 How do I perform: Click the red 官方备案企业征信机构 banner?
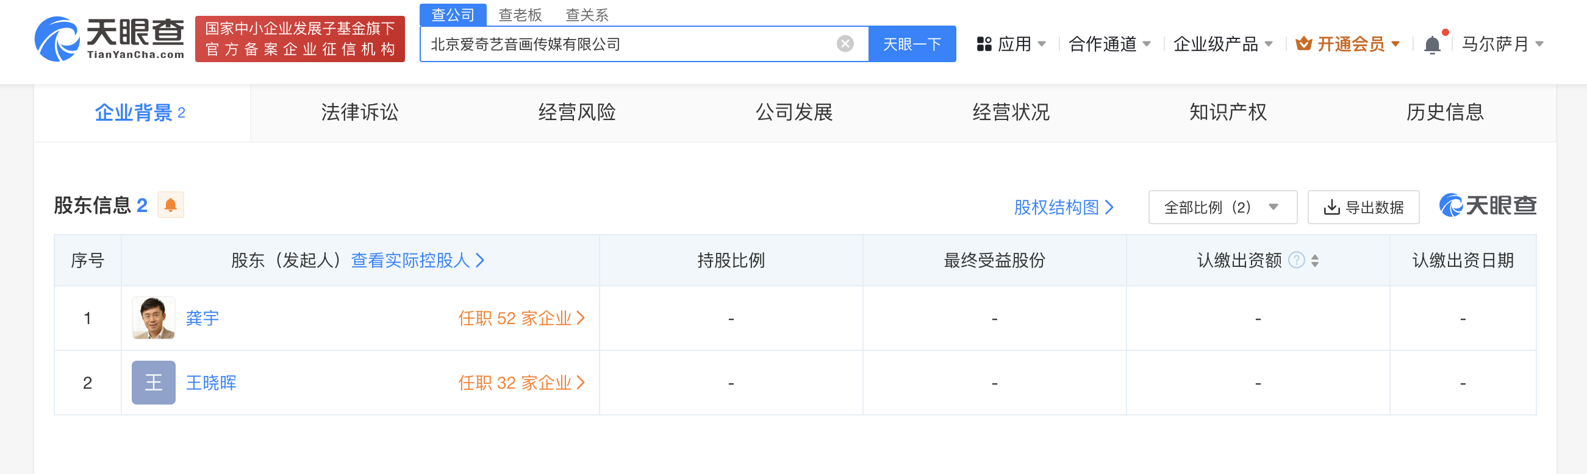pos(300,39)
